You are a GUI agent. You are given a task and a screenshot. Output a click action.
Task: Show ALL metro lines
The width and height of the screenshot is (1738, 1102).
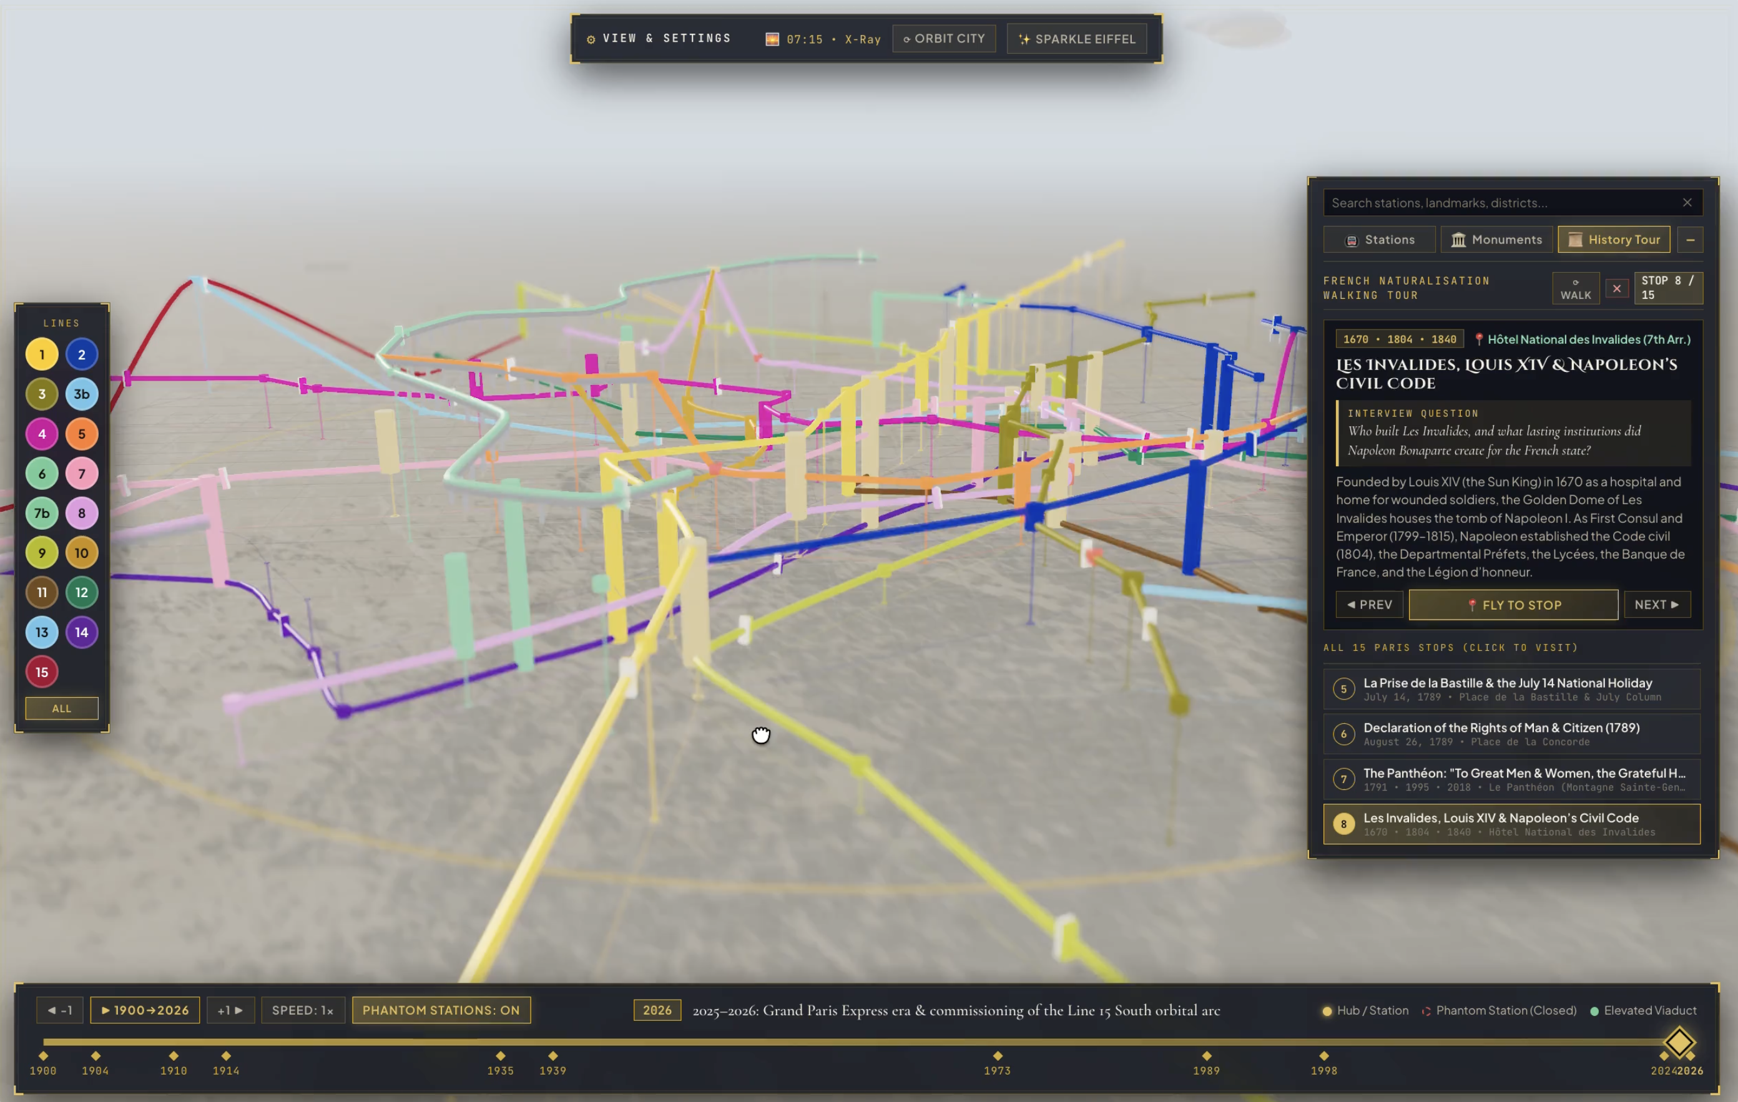click(62, 708)
